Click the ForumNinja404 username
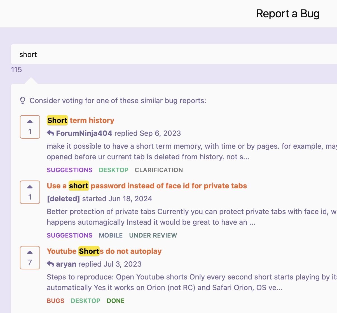The height and width of the screenshot is (313, 337). click(x=84, y=133)
